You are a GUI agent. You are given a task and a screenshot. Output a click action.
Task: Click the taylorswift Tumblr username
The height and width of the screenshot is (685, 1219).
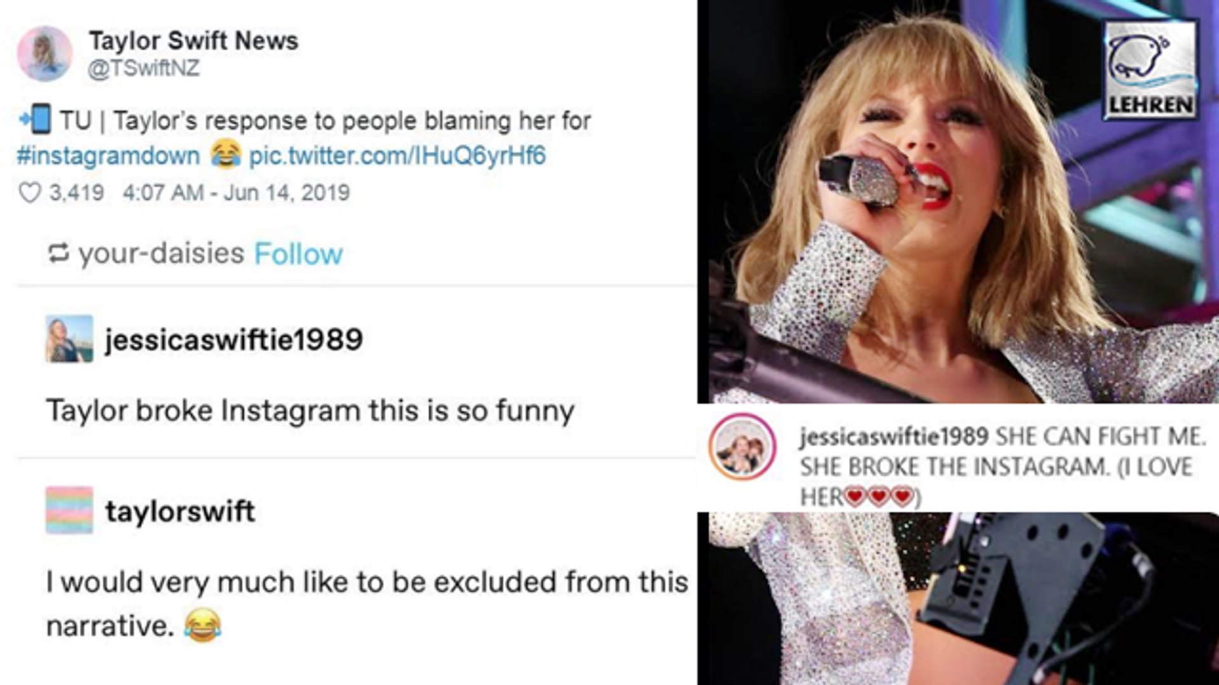click(x=180, y=511)
